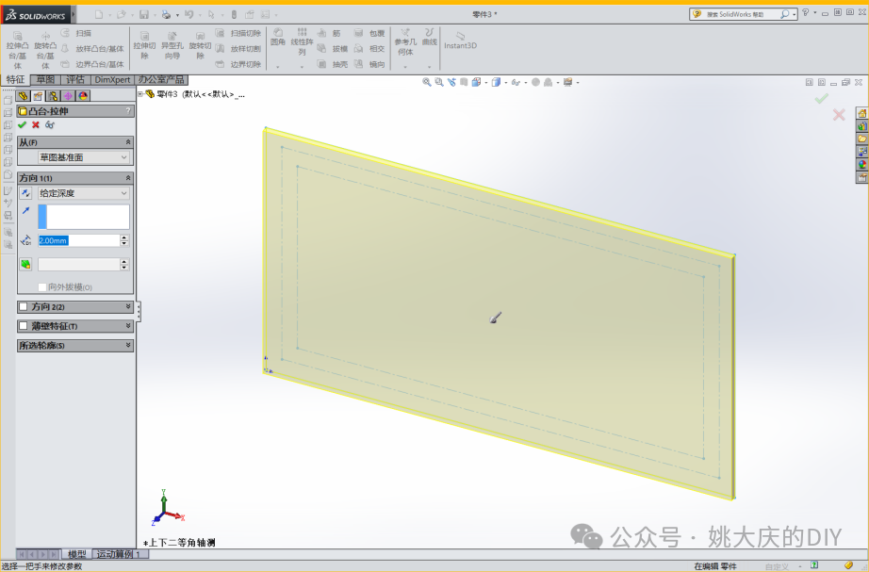Click the 参考几何体 reference geometry tool
The width and height of the screenshot is (869, 572).
point(405,42)
